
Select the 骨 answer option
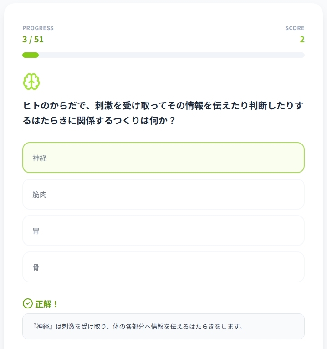click(163, 267)
